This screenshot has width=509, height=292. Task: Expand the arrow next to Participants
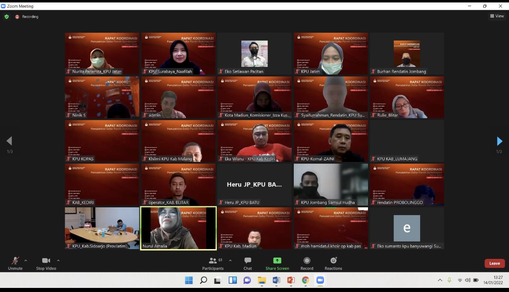pyautogui.click(x=230, y=261)
